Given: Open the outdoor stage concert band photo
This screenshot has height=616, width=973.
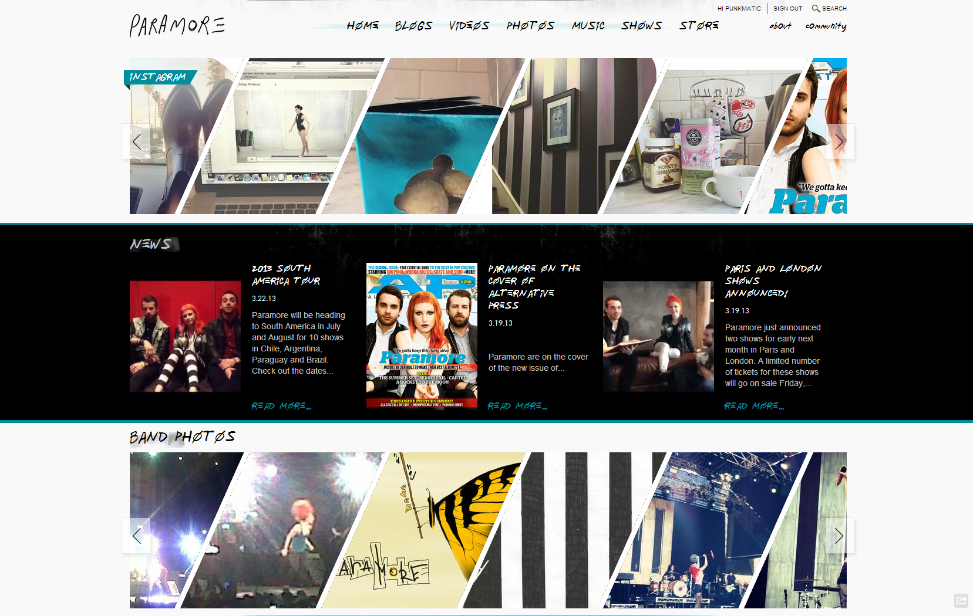Looking at the screenshot, I should coord(705,530).
